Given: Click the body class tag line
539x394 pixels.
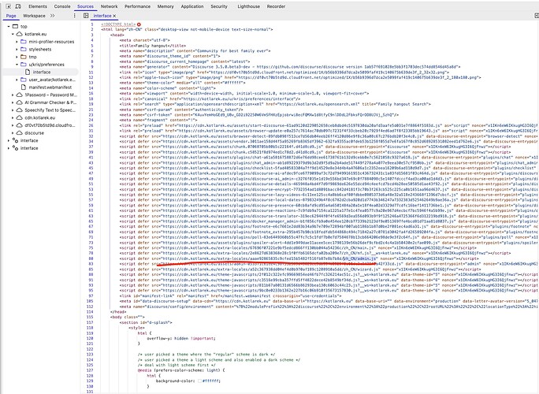Looking at the screenshot, I should tap(128, 317).
